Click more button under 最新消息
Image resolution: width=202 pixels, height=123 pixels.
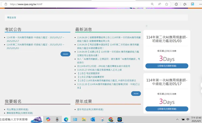(136, 94)
